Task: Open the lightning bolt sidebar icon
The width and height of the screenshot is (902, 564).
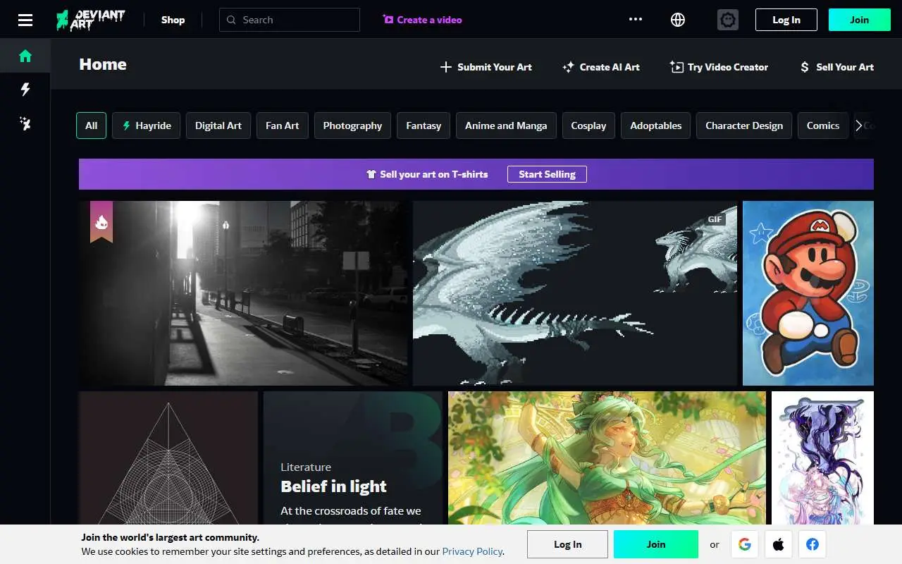Action: click(25, 90)
